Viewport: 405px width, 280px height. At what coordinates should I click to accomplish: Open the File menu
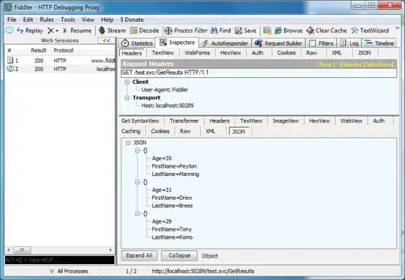coord(11,19)
